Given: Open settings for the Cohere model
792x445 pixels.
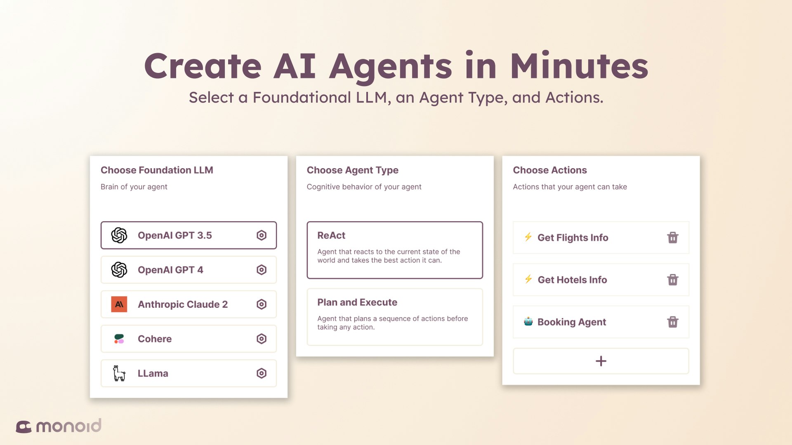Looking at the screenshot, I should click(x=262, y=339).
